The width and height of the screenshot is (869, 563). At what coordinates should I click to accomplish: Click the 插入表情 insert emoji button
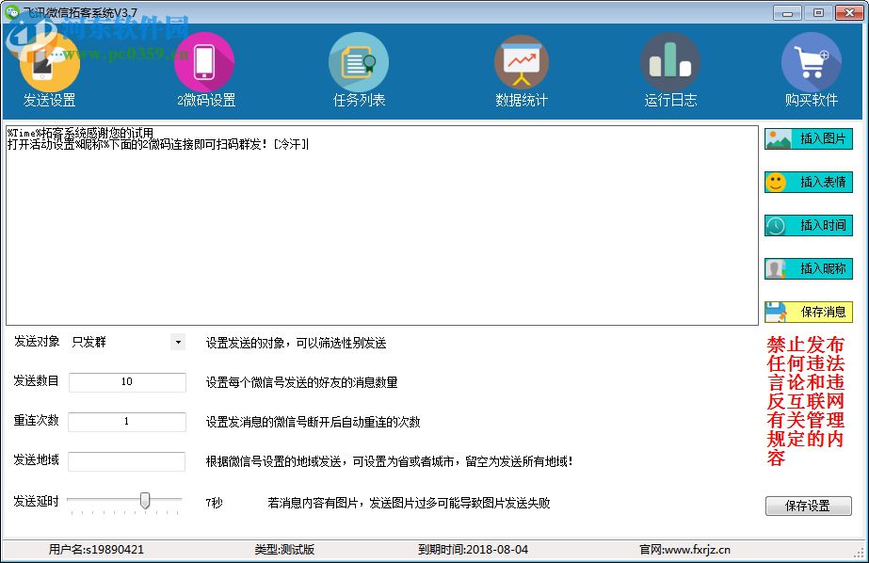point(809,183)
